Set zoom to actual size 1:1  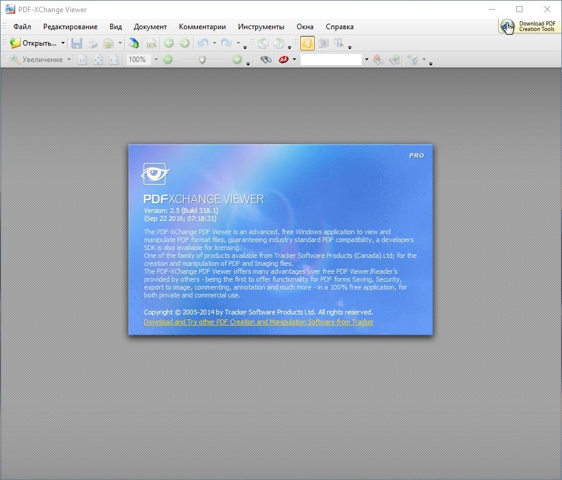82,60
